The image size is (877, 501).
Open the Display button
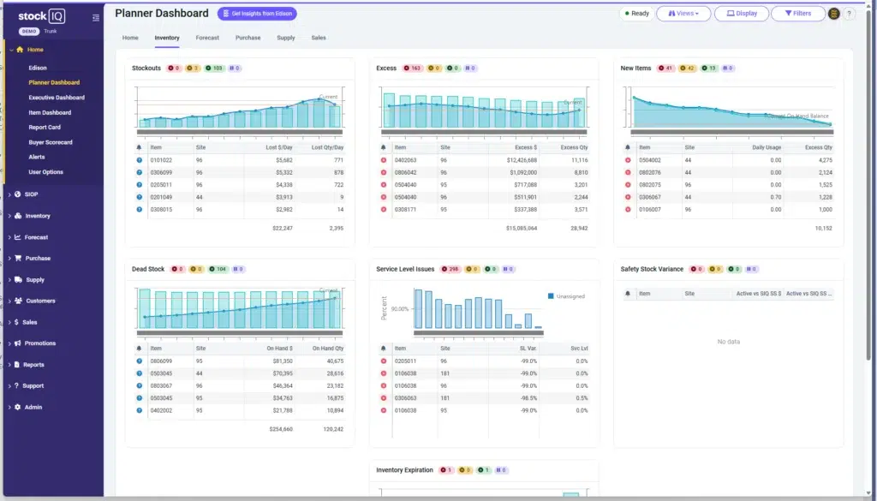click(x=742, y=14)
